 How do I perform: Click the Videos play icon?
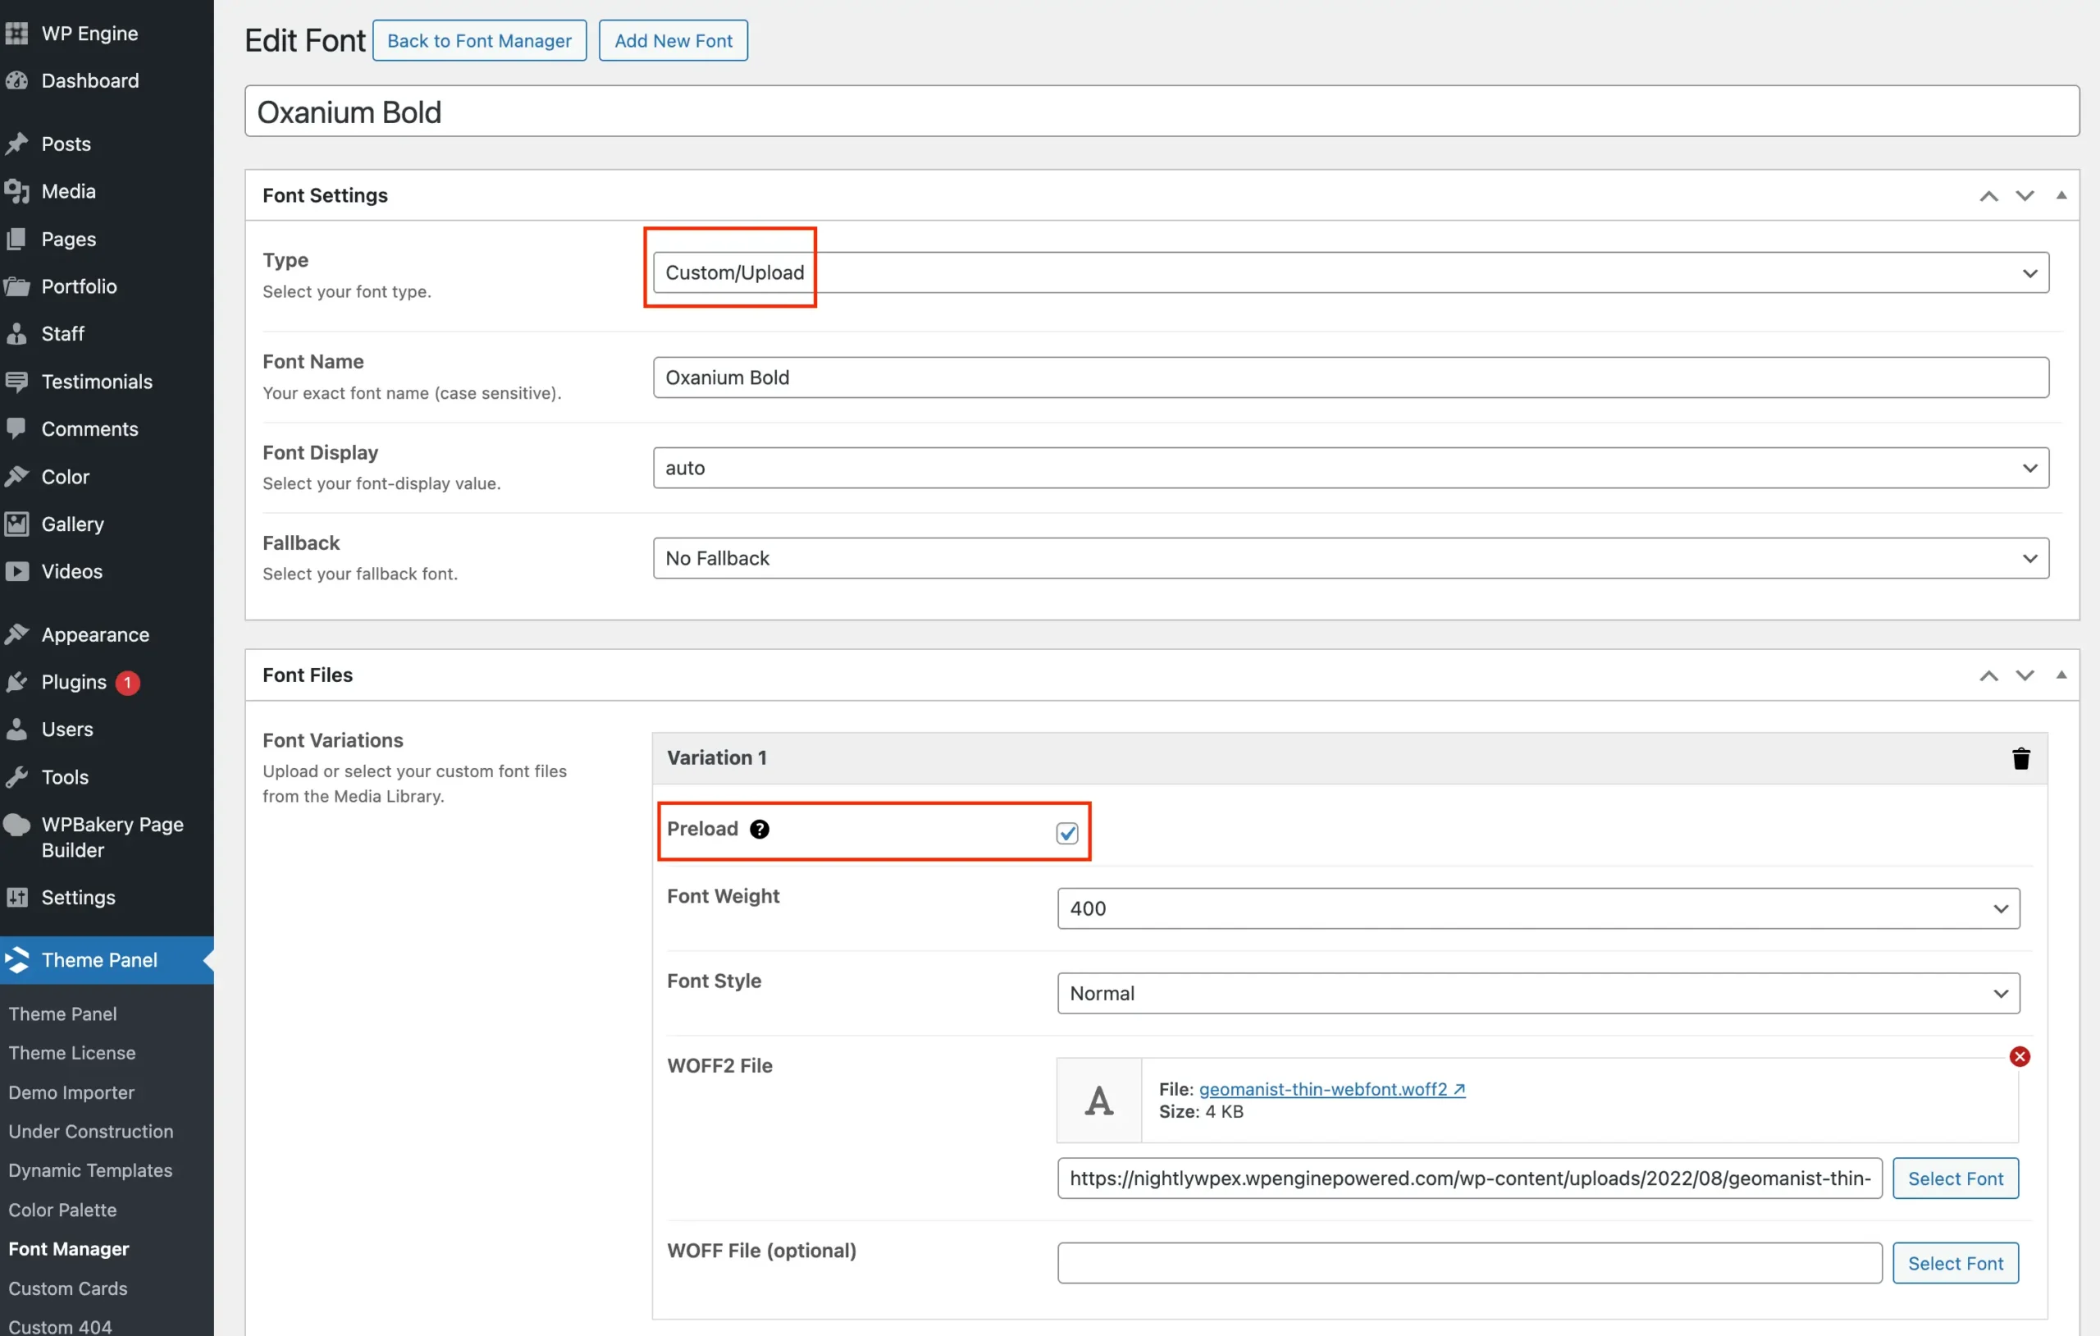(16, 571)
